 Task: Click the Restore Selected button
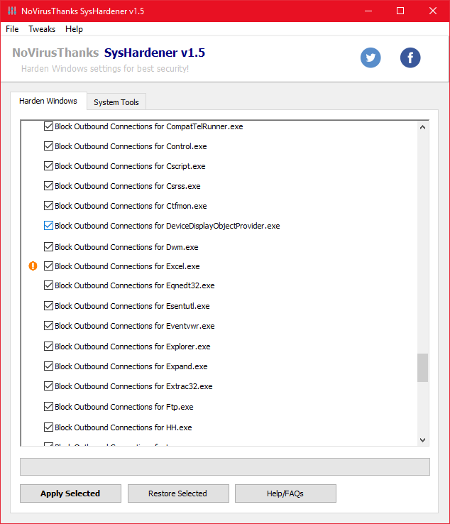coord(178,493)
